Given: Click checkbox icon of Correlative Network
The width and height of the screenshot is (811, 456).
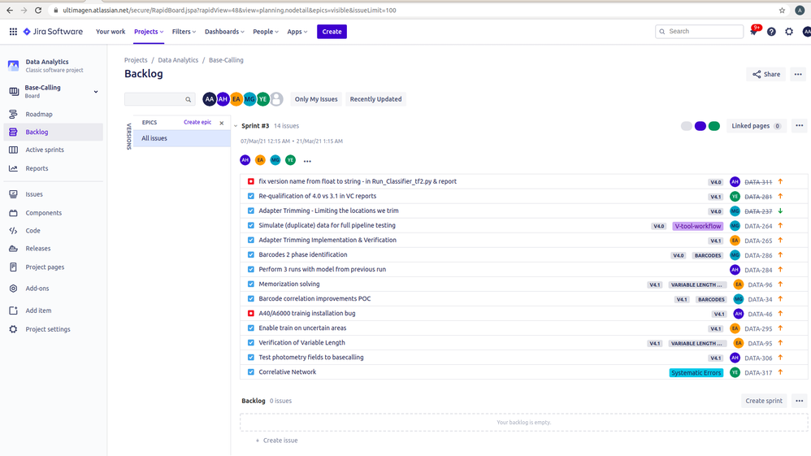Looking at the screenshot, I should point(251,372).
